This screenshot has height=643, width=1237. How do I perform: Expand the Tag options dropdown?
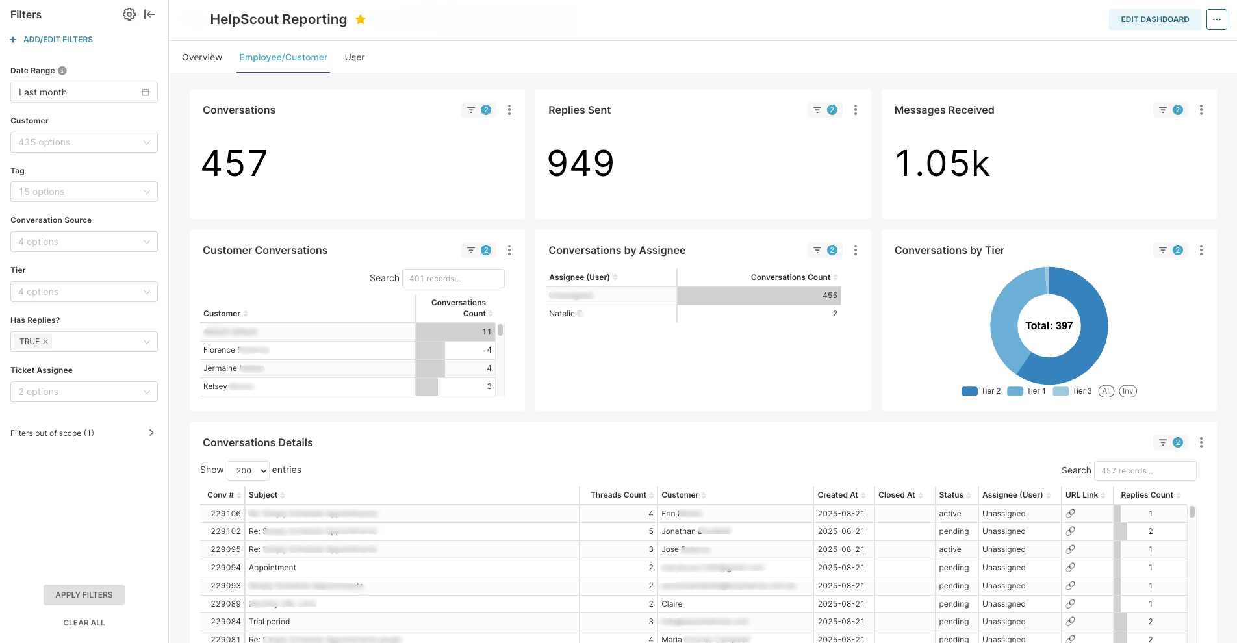84,192
